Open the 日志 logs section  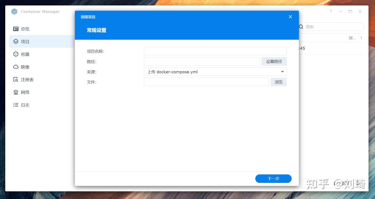pos(25,105)
